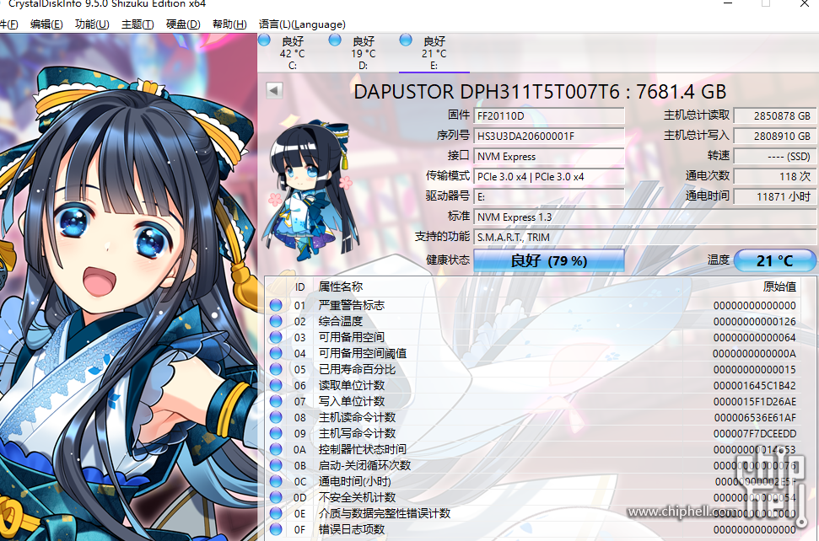Click the status orb for drive E:
The height and width of the screenshot is (541, 819).
406,40
